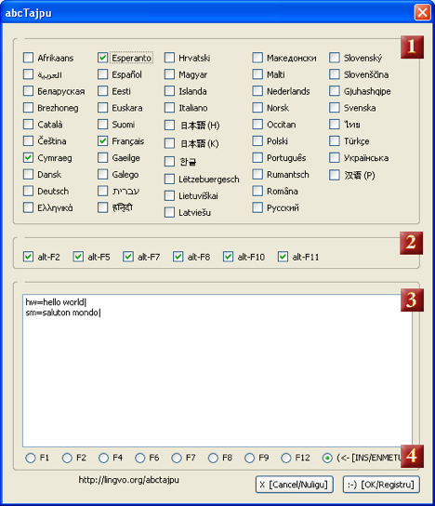Check the Lëtzebuergesch checkbox
Image resolution: width=435 pixels, height=506 pixels.
169,180
